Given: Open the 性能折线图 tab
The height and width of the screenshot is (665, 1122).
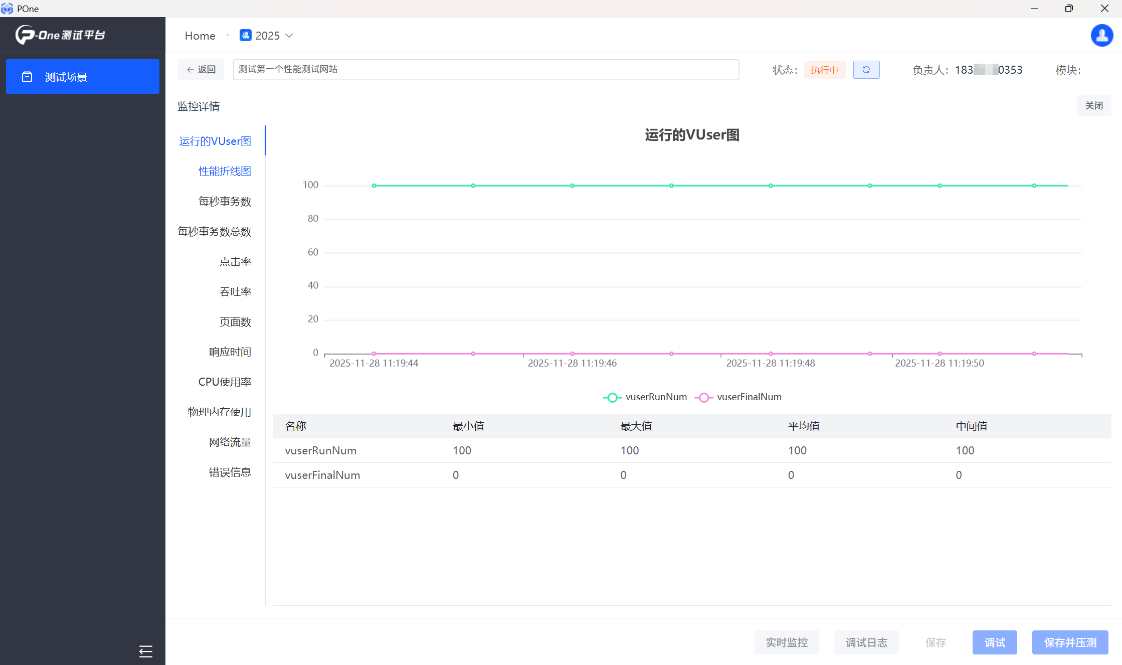Looking at the screenshot, I should click(x=225, y=171).
